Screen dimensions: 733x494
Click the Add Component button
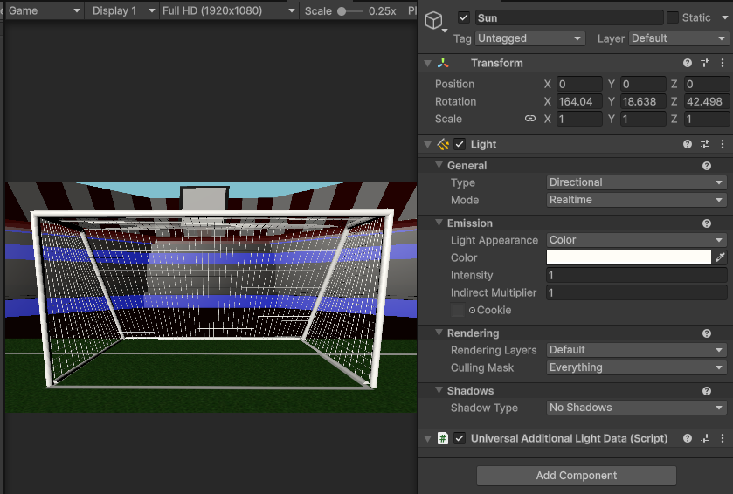[577, 476]
